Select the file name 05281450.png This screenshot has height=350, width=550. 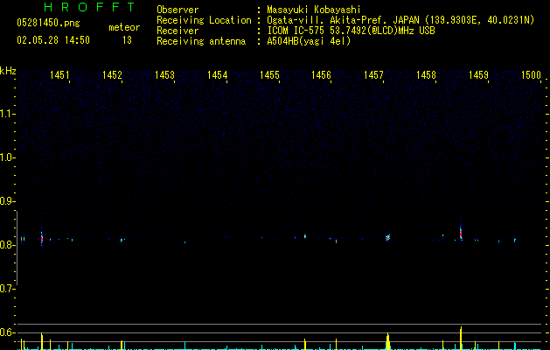pyautogui.click(x=48, y=23)
